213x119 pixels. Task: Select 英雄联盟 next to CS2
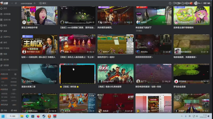(x=14, y=82)
